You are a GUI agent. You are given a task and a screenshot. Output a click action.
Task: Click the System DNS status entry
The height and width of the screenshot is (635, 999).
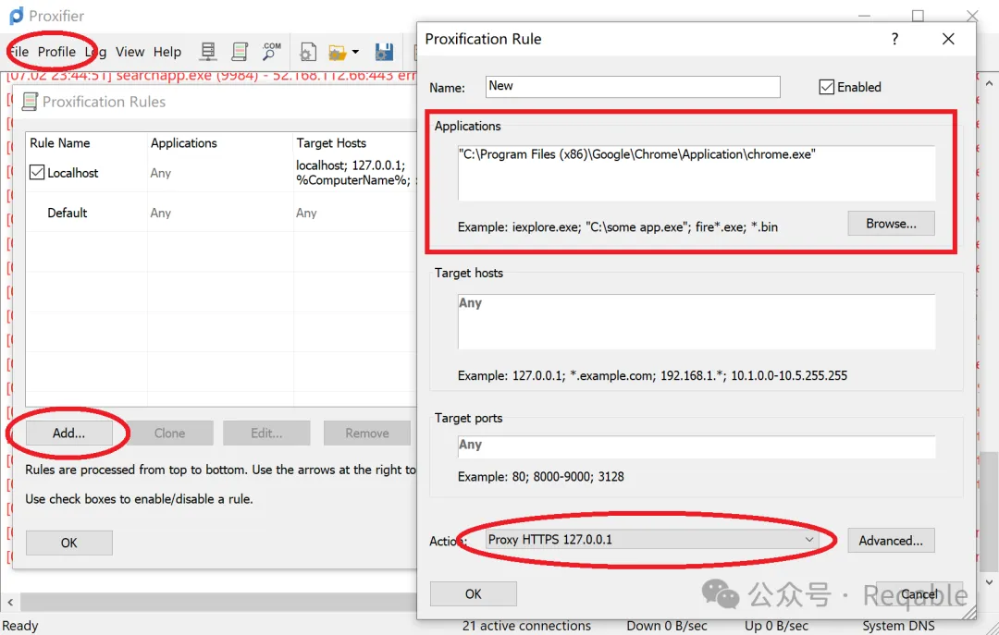(898, 626)
